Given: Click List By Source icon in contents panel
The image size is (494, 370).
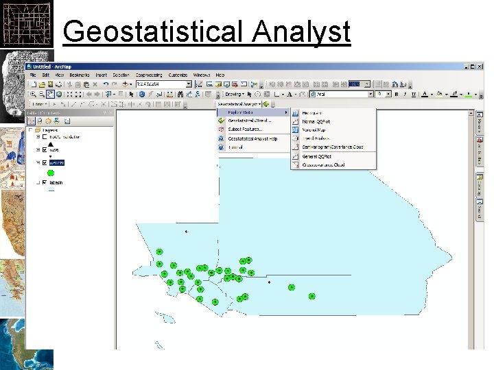Looking at the screenshot, I should [40, 121].
